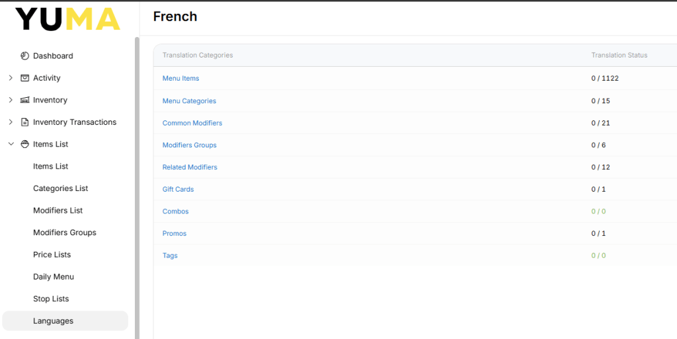Viewport: 677px width, 339px height.
Task: Click the Dashboard pie chart icon
Action: 24,56
